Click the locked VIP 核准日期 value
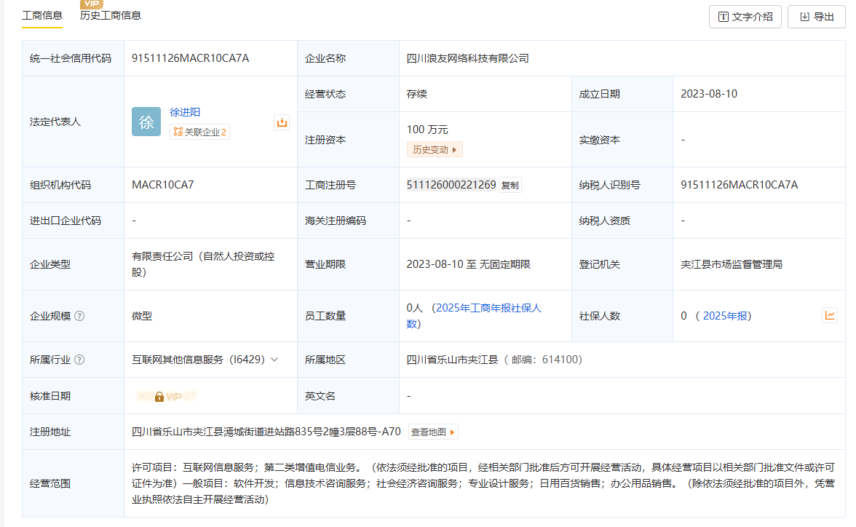The height and width of the screenshot is (527, 856). point(167,397)
